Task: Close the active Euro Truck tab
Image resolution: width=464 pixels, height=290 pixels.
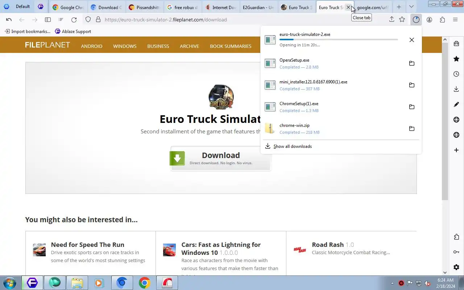Action: [x=348, y=7]
